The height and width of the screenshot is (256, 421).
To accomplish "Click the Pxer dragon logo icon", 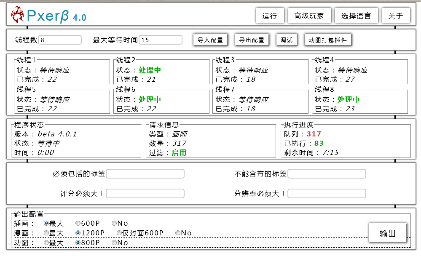I will point(17,15).
